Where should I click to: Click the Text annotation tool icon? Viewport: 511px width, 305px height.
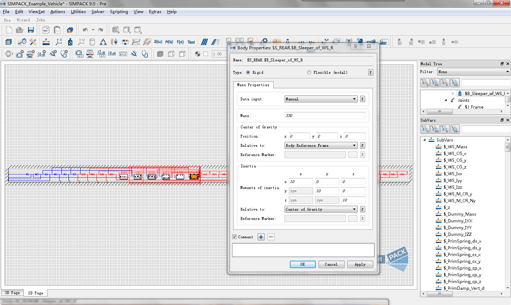pos(191,42)
